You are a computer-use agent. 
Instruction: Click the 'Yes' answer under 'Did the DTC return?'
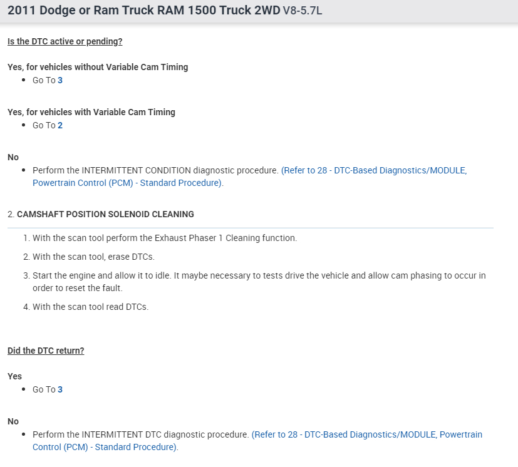point(14,376)
